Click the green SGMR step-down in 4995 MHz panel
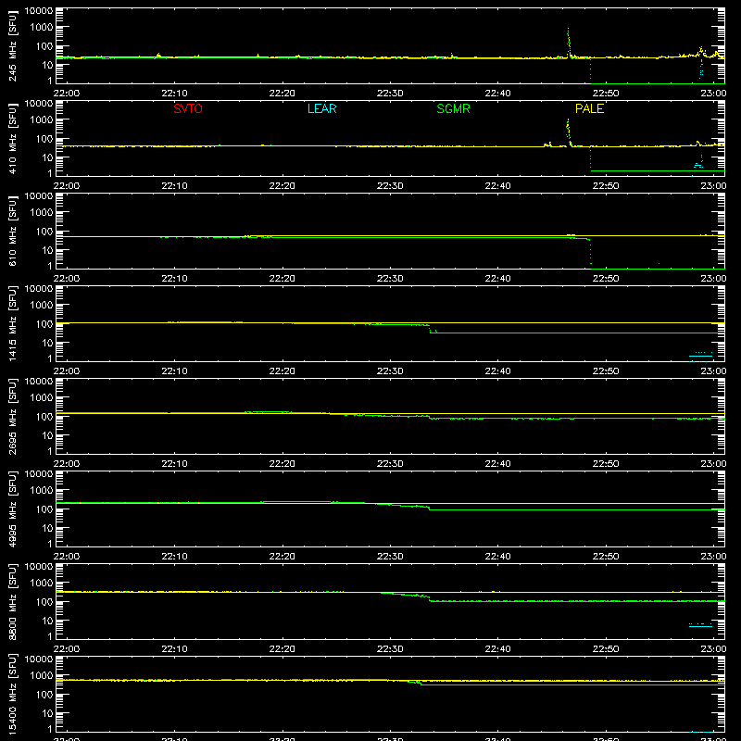The image size is (741, 741). pos(429,508)
